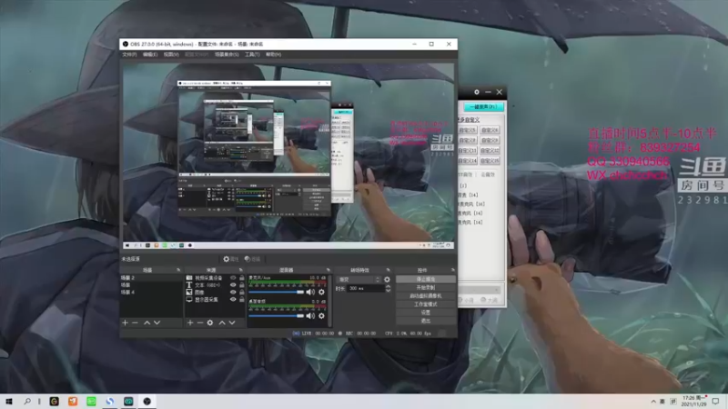Mute the microphone/Aux channel speaker icon
Viewport: 728px width, 409px height.
pos(310,292)
